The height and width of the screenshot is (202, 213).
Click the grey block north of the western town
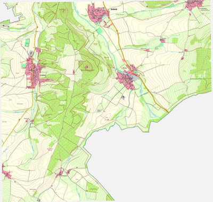click(x=31, y=53)
